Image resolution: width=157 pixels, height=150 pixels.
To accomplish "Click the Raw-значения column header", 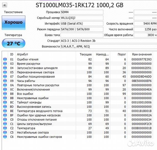I will point(140,54).
